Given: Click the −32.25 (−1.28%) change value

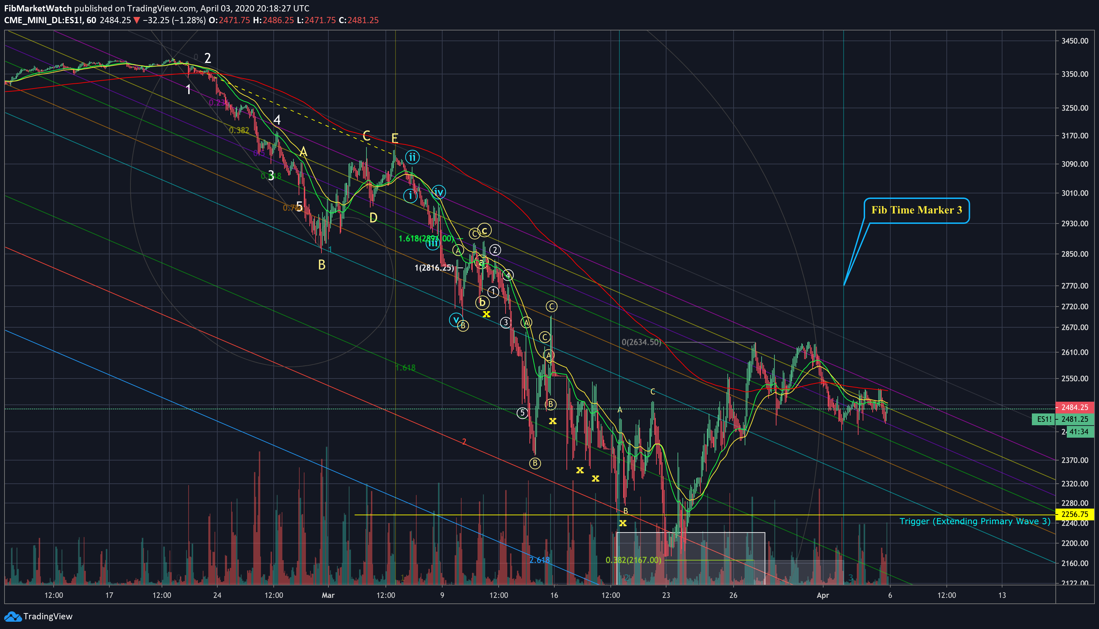Looking at the screenshot, I should [x=174, y=20].
